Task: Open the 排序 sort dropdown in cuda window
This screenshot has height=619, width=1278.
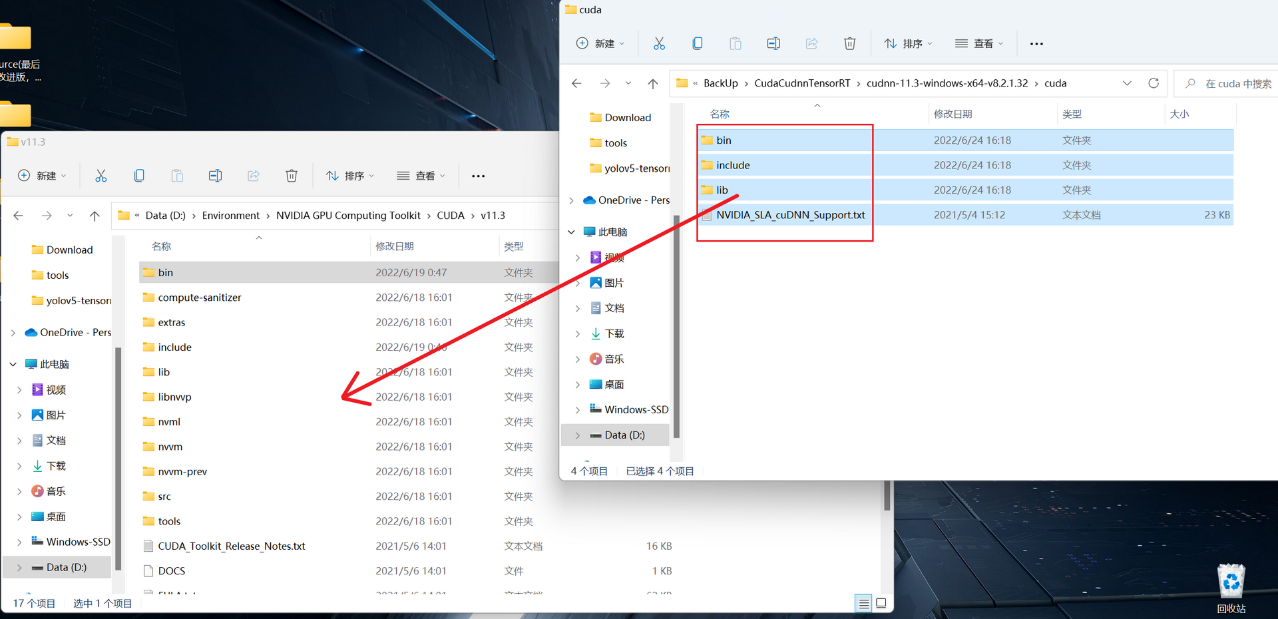Action: pyautogui.click(x=908, y=43)
